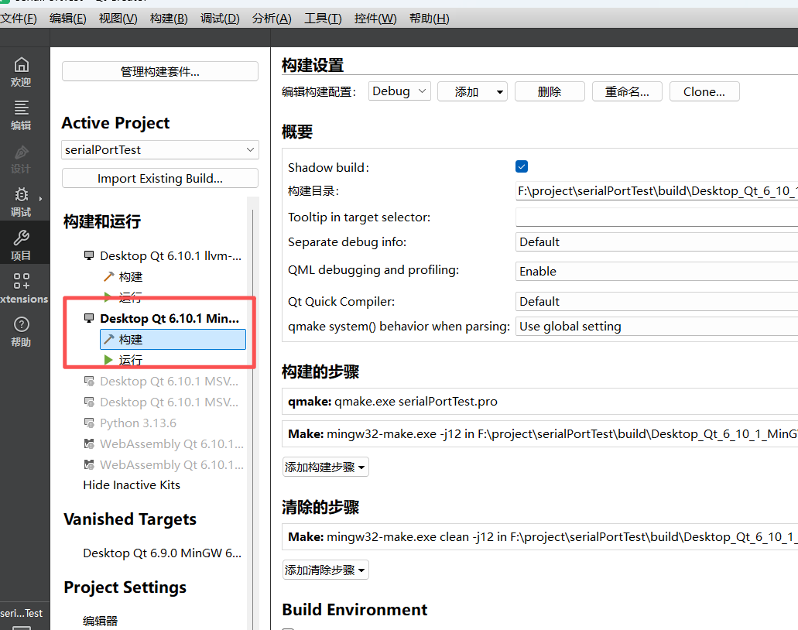Click the Make: mingw32-make.exe -j12 build step
798x630 pixels.
(x=540, y=434)
